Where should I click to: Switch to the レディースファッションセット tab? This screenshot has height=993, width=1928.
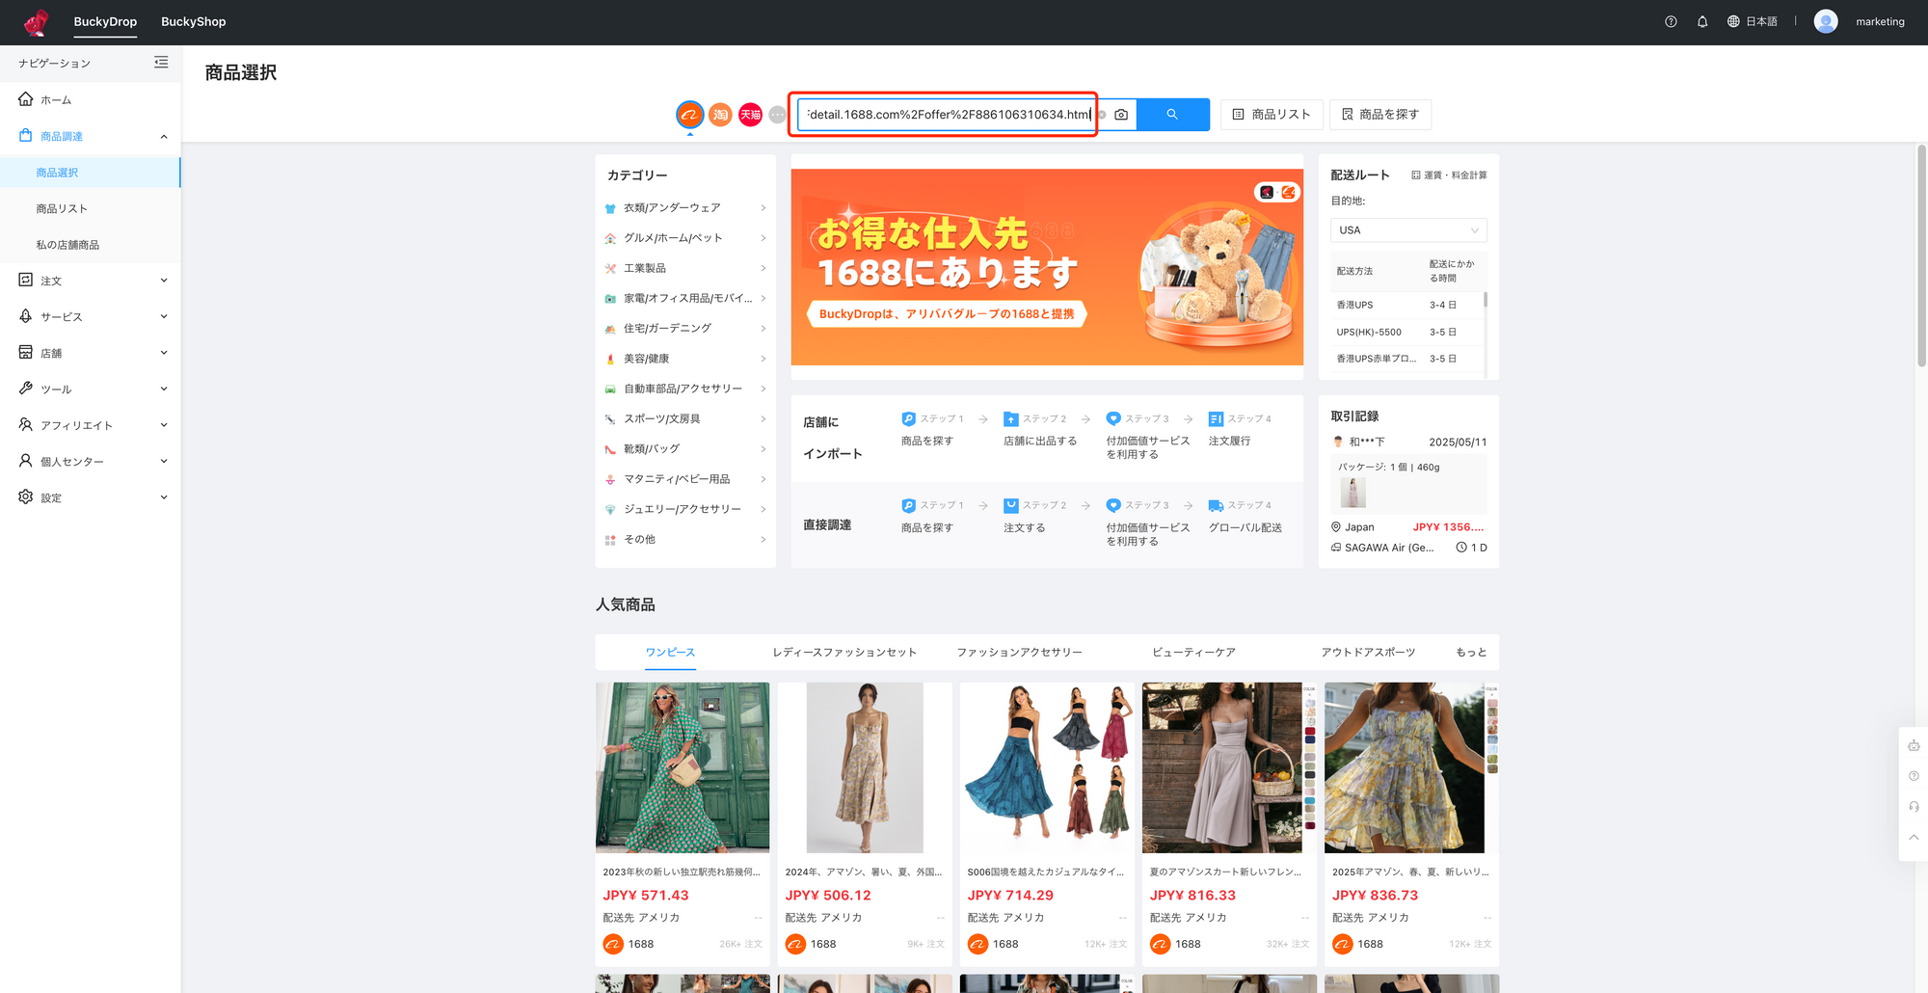(844, 653)
